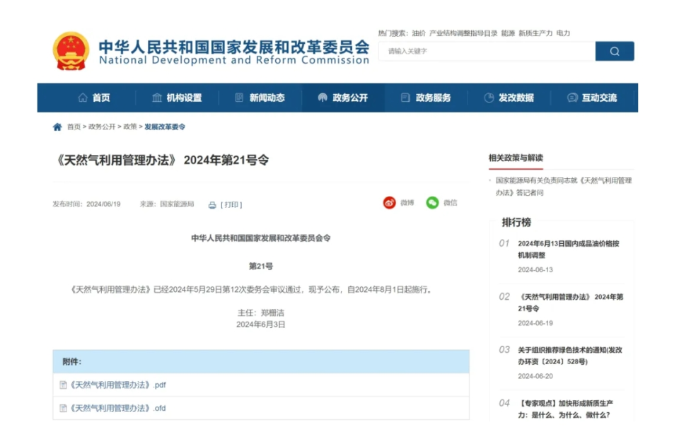Select hot search term 油价
This screenshot has height=444, width=679.
coord(419,33)
